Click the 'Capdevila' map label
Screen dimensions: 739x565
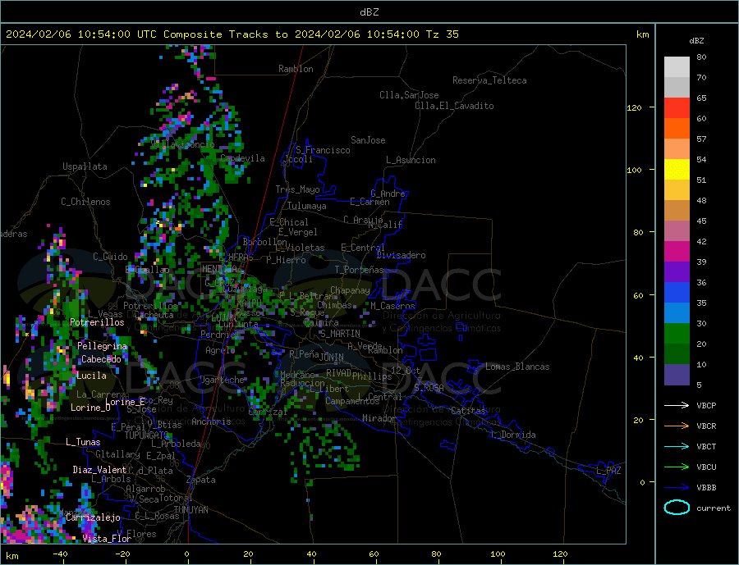point(242,158)
